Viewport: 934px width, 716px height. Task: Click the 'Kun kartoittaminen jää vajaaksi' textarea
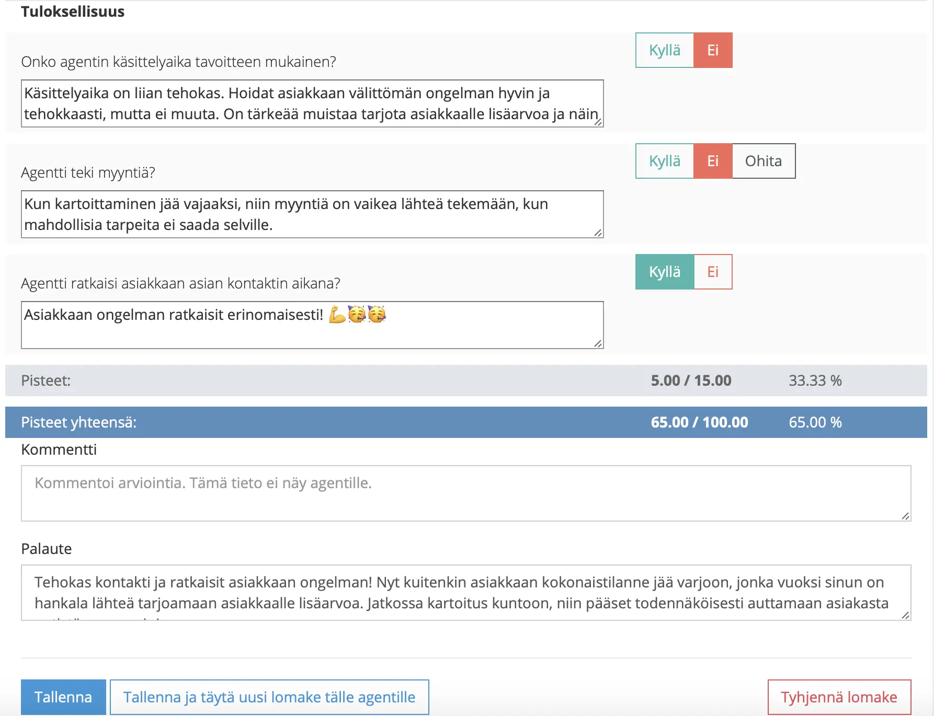point(313,214)
